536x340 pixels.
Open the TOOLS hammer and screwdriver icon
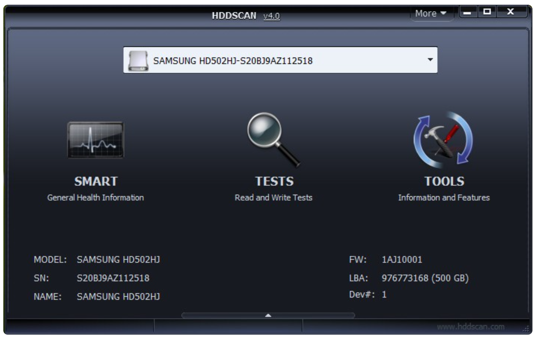coord(443,140)
